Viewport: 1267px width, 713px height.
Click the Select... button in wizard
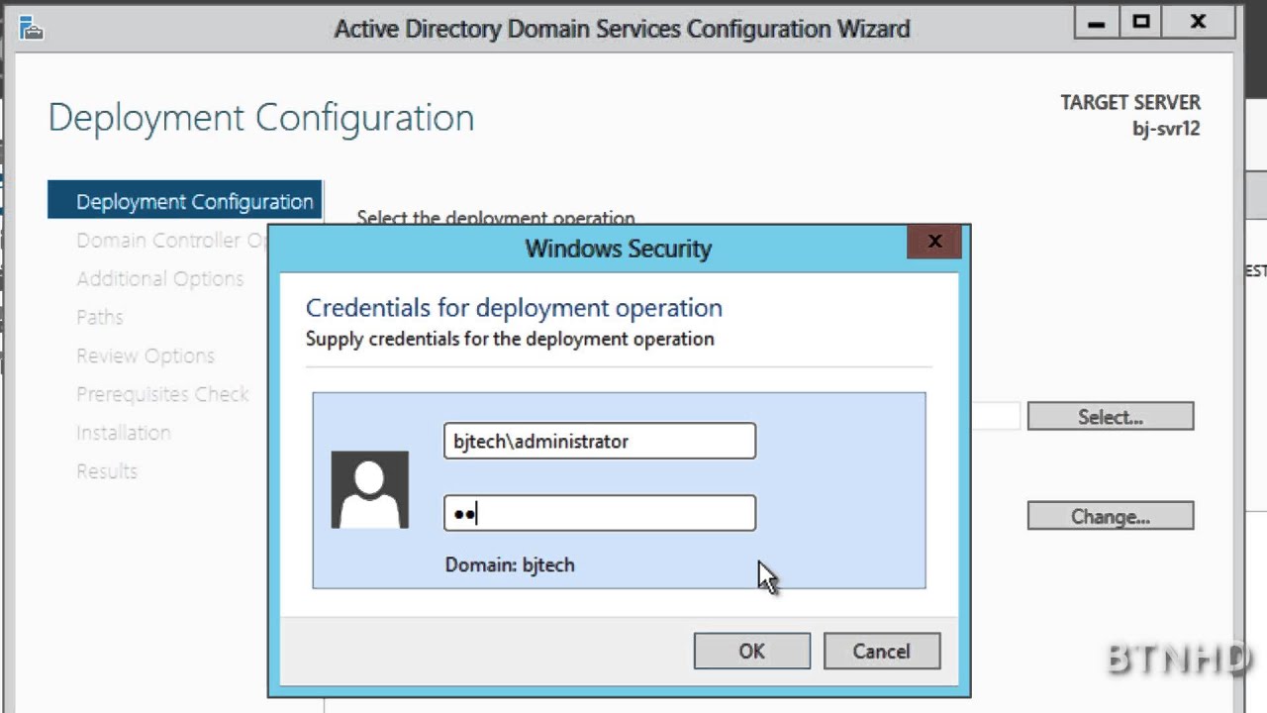pyautogui.click(x=1110, y=416)
